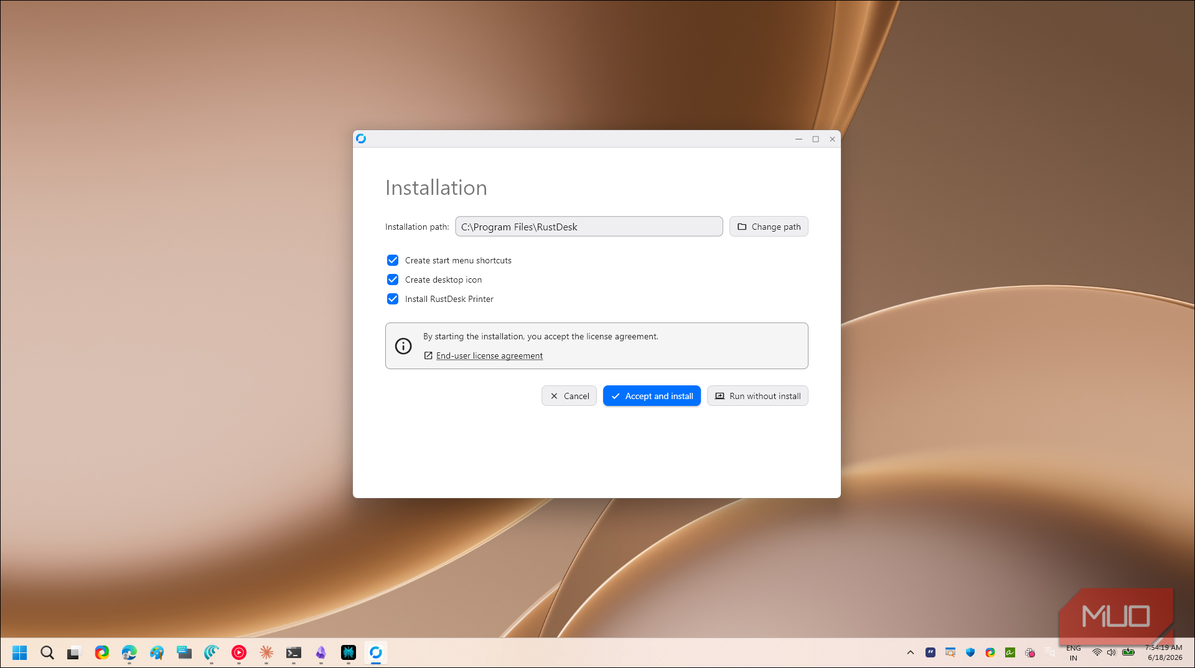Viewport: 1195px width, 668px height.
Task: Open Windows Search from the taskbar
Action: [47, 652]
